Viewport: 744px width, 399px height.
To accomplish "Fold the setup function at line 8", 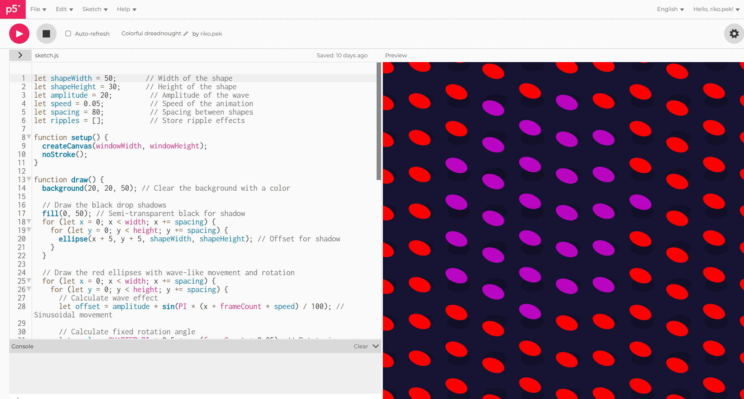I will [x=29, y=137].
